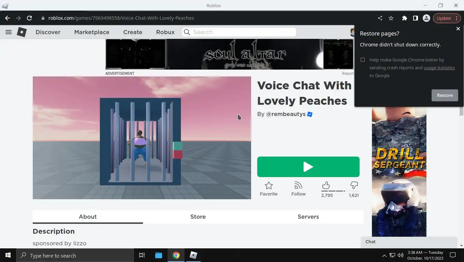Image resolution: width=464 pixels, height=262 pixels.
Task: Open the soul altar banner advertisement
Action: click(230, 54)
